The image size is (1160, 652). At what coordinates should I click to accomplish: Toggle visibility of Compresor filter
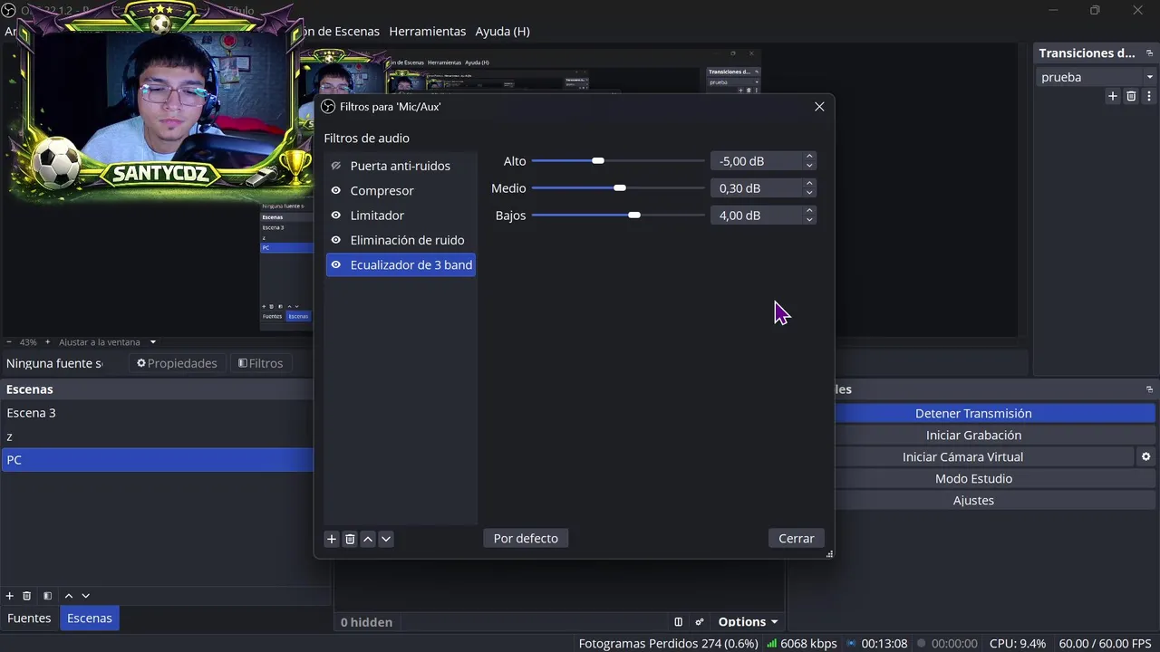[336, 190]
